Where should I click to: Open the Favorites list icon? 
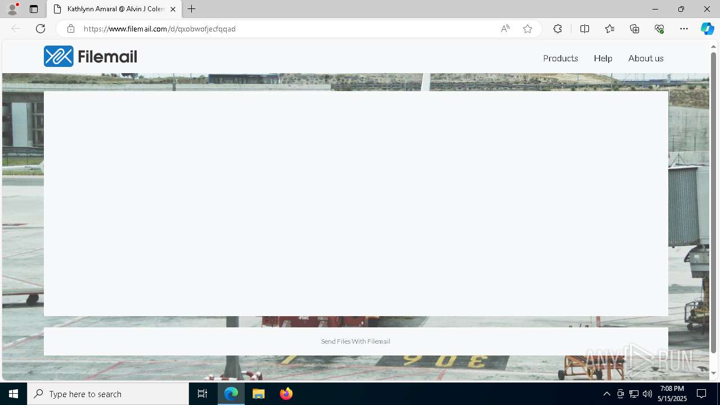(610, 29)
